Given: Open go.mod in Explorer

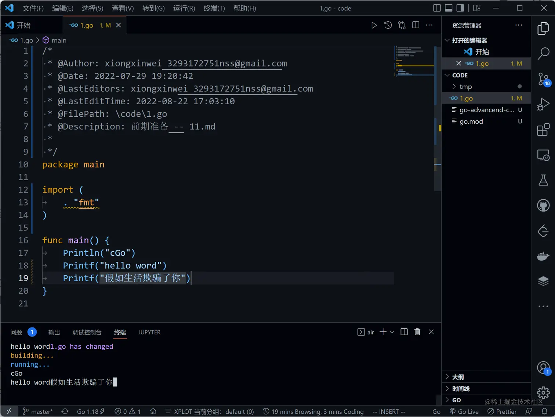Looking at the screenshot, I should coord(486,121).
